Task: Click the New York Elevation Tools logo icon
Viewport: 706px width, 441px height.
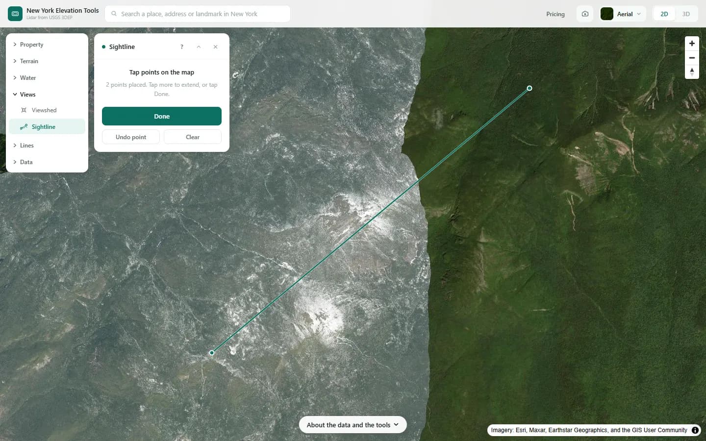Action: pos(15,14)
